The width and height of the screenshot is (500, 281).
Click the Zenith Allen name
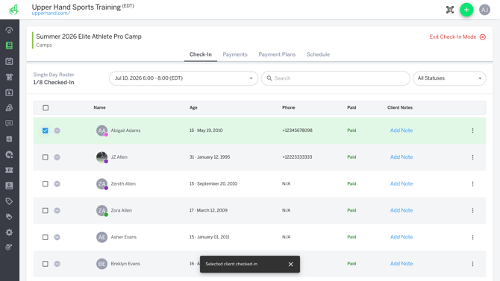tap(123, 184)
